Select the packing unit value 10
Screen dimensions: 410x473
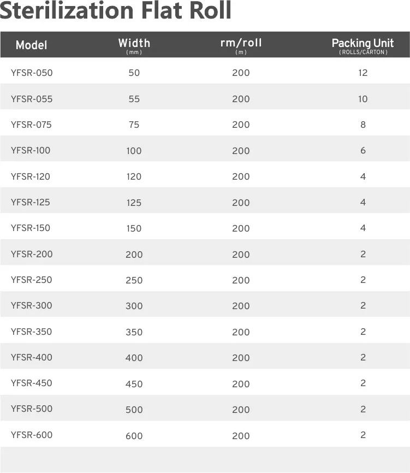(363, 99)
